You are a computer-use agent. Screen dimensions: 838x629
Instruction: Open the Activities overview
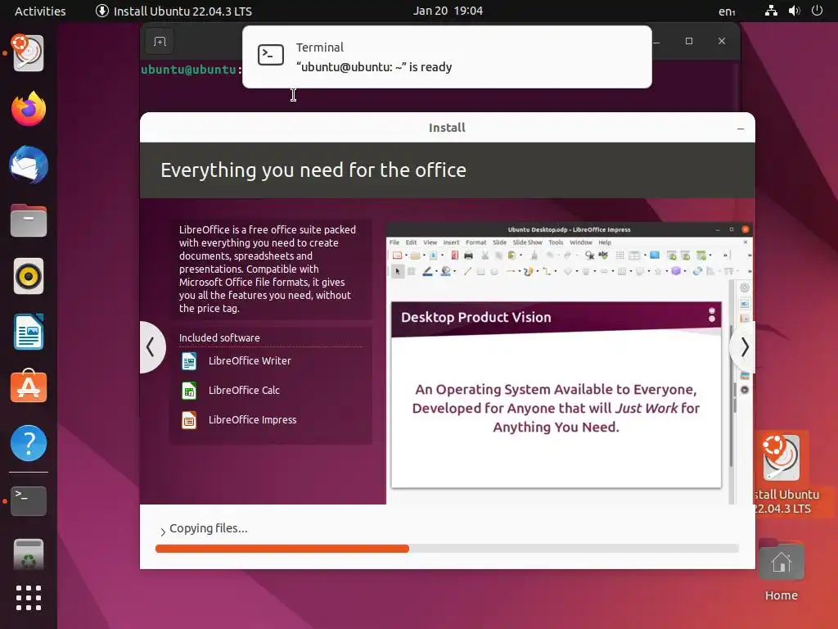(x=40, y=11)
